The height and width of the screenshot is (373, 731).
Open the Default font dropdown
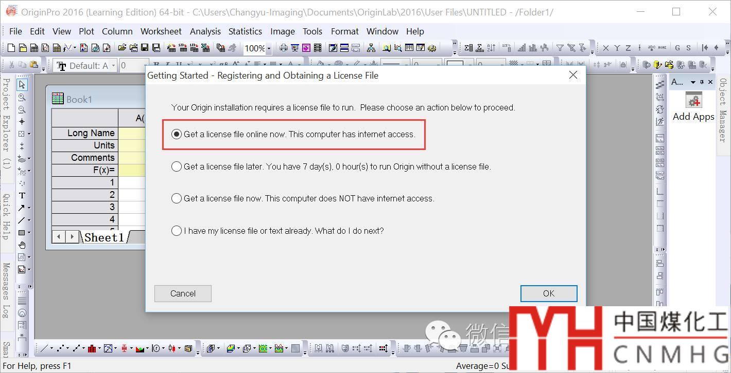[113, 65]
